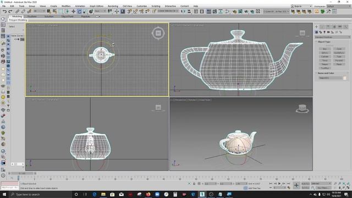Choose the Select and Scale tool

(x=85, y=11)
